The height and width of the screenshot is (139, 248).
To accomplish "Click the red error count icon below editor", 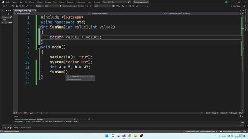I will tap(26, 113).
